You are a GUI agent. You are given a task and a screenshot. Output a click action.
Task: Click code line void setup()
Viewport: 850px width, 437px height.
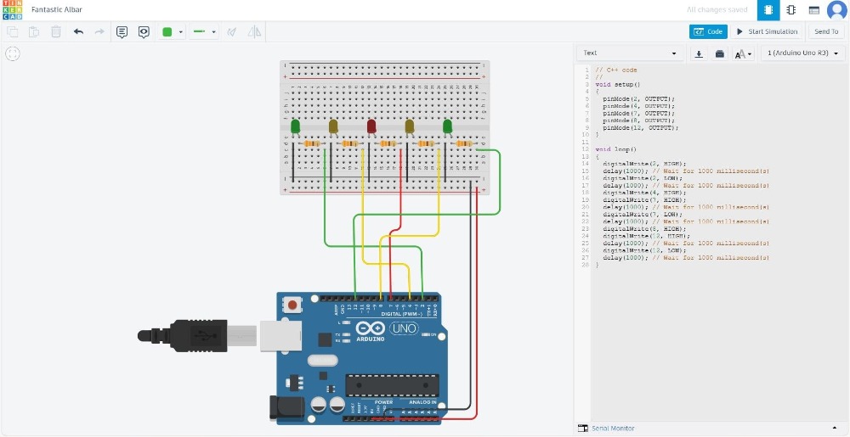pos(617,84)
